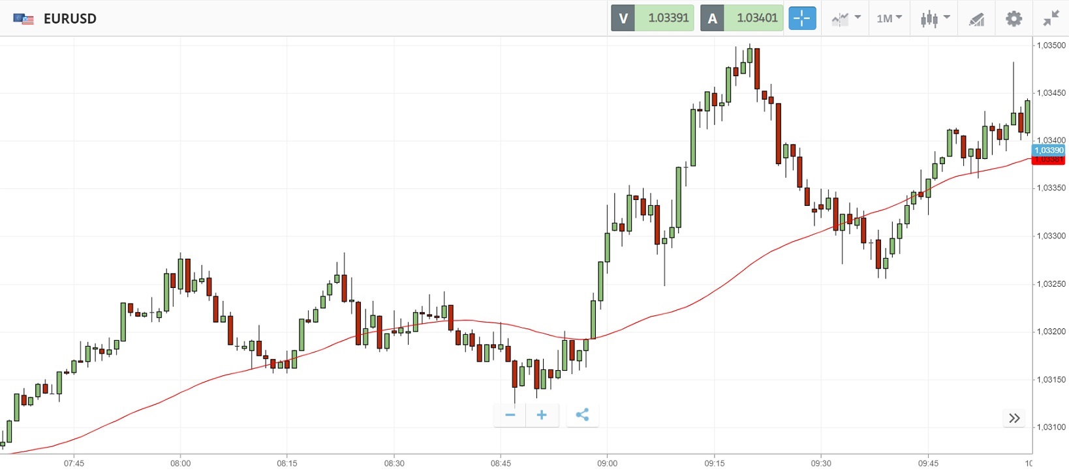Toggle the crosshair cursor button
The height and width of the screenshot is (475, 1069).
coord(802,18)
